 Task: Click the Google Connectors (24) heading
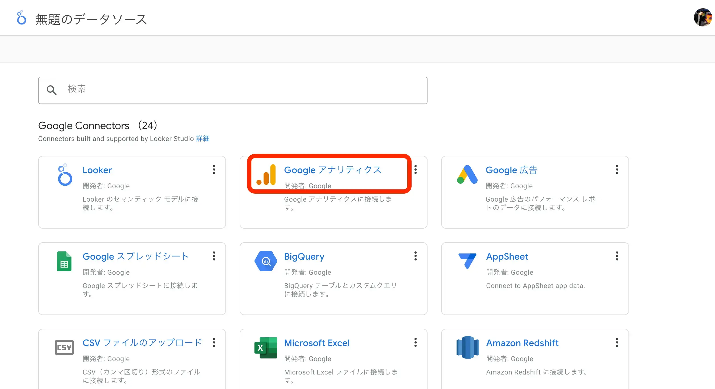click(98, 125)
